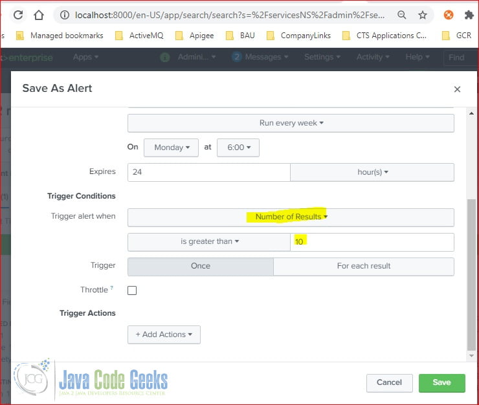
Task: Open the Activity menu
Action: click(373, 57)
